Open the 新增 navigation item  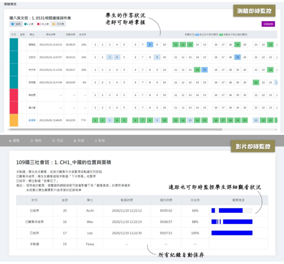tap(99, 141)
